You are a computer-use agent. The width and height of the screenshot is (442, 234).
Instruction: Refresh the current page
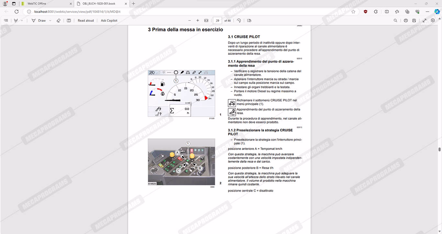tap(17, 11)
